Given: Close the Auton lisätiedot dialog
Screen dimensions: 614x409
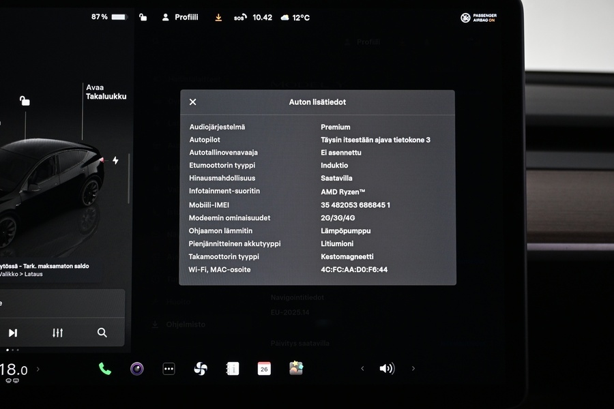Looking at the screenshot, I should [x=192, y=102].
